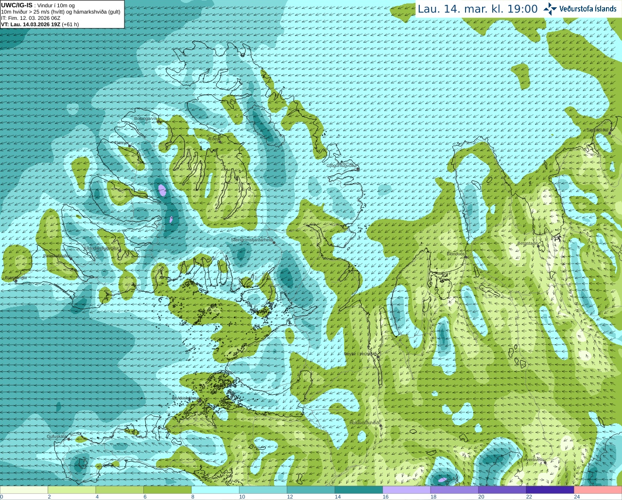Click the 'VT: Lau. 14.03.2026 19Z' line
Screen dimensions: 622x500
(40, 24)
